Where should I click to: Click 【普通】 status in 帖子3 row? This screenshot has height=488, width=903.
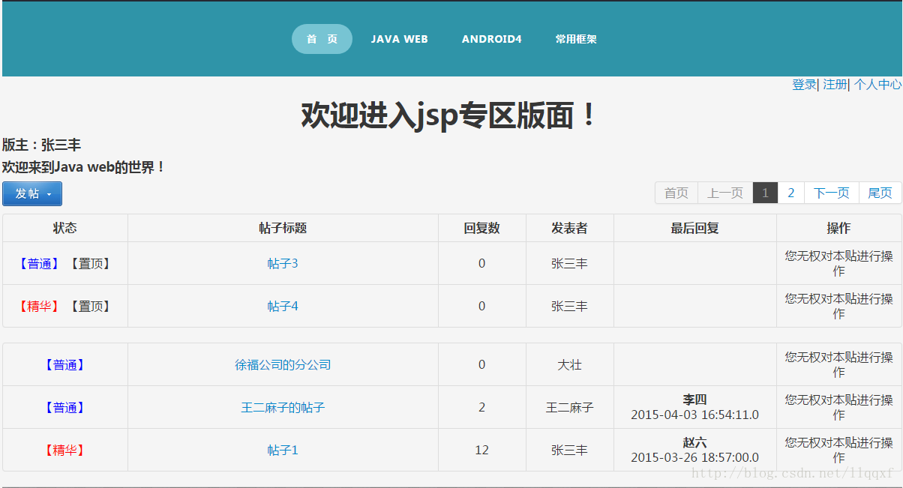pos(40,263)
